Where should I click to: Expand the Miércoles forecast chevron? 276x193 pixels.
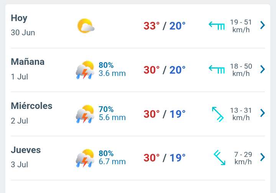263,113
